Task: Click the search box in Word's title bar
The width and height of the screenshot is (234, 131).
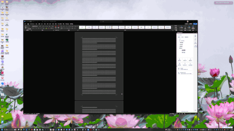Action: pyautogui.click(x=111, y=21)
